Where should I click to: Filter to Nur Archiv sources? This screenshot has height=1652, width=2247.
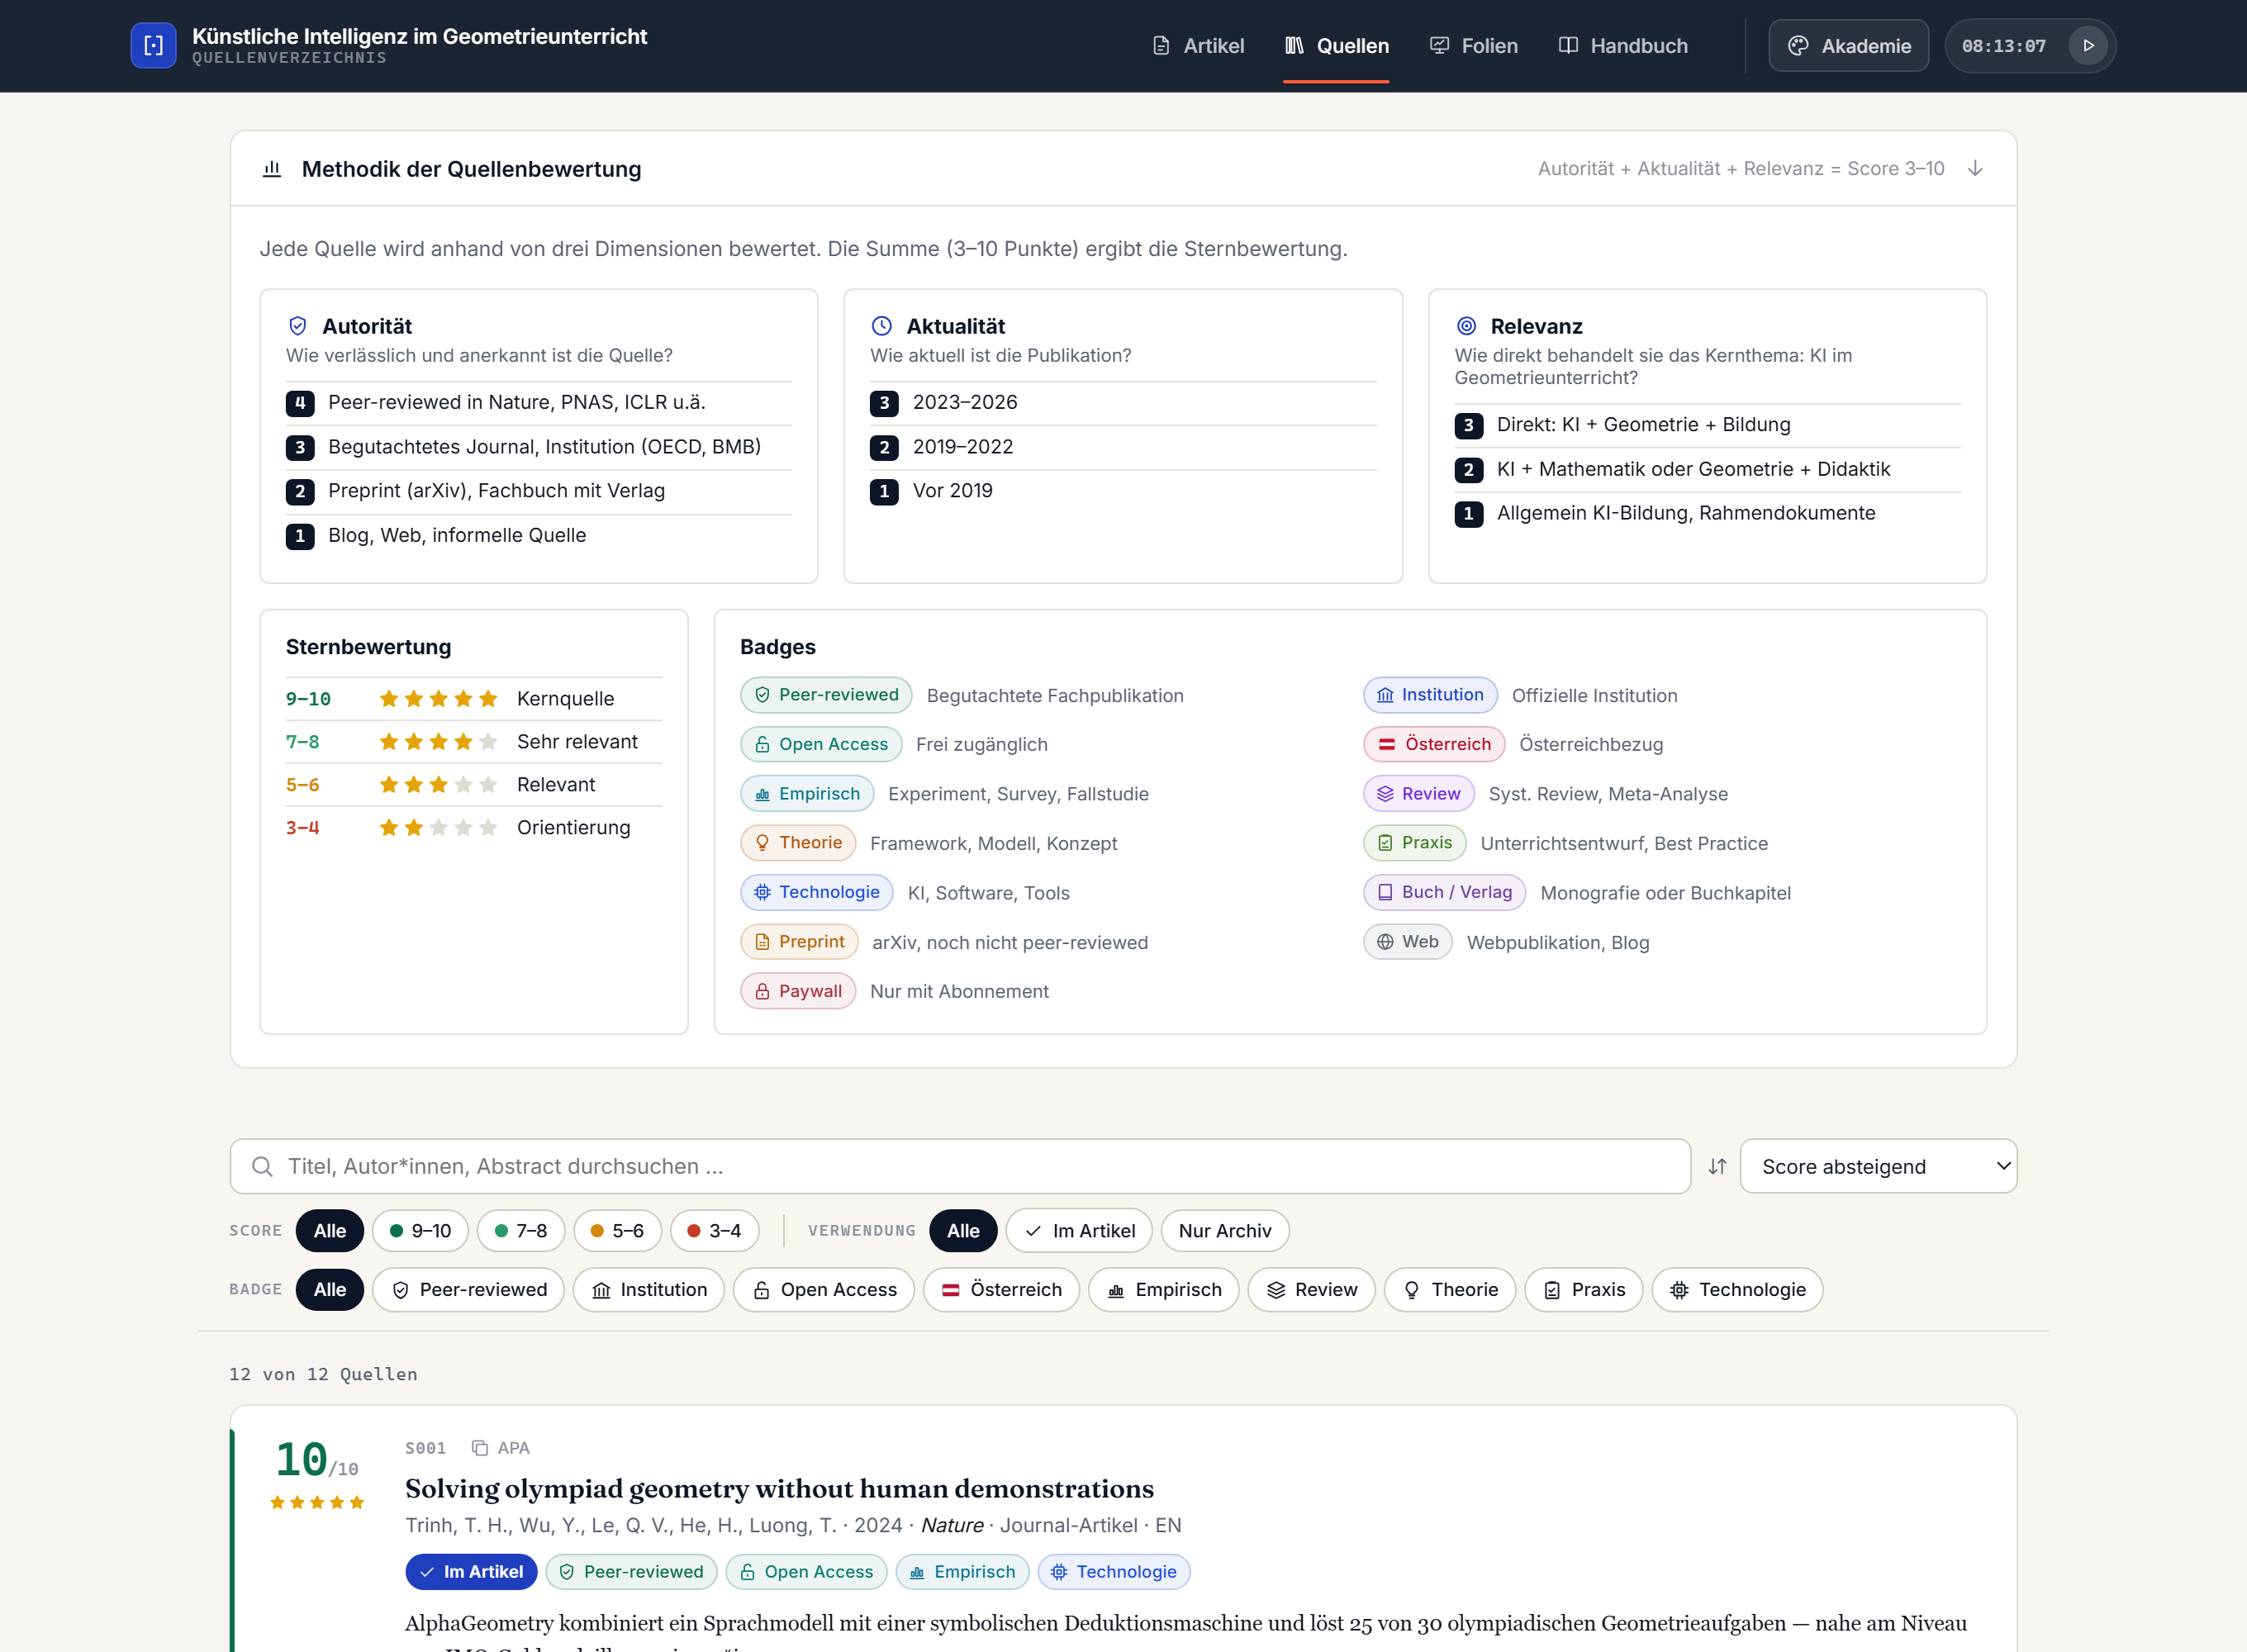click(1225, 1231)
